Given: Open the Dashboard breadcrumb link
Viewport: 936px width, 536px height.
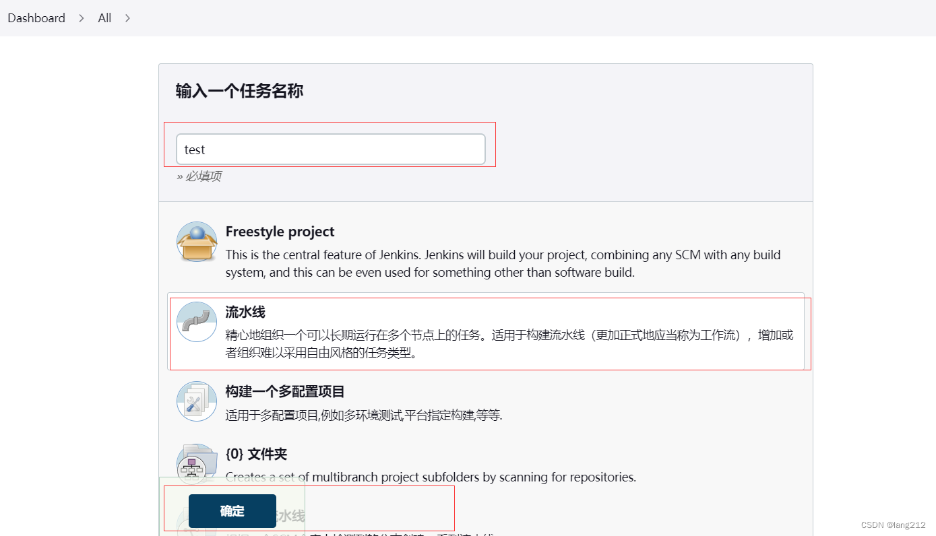Looking at the screenshot, I should coord(36,18).
